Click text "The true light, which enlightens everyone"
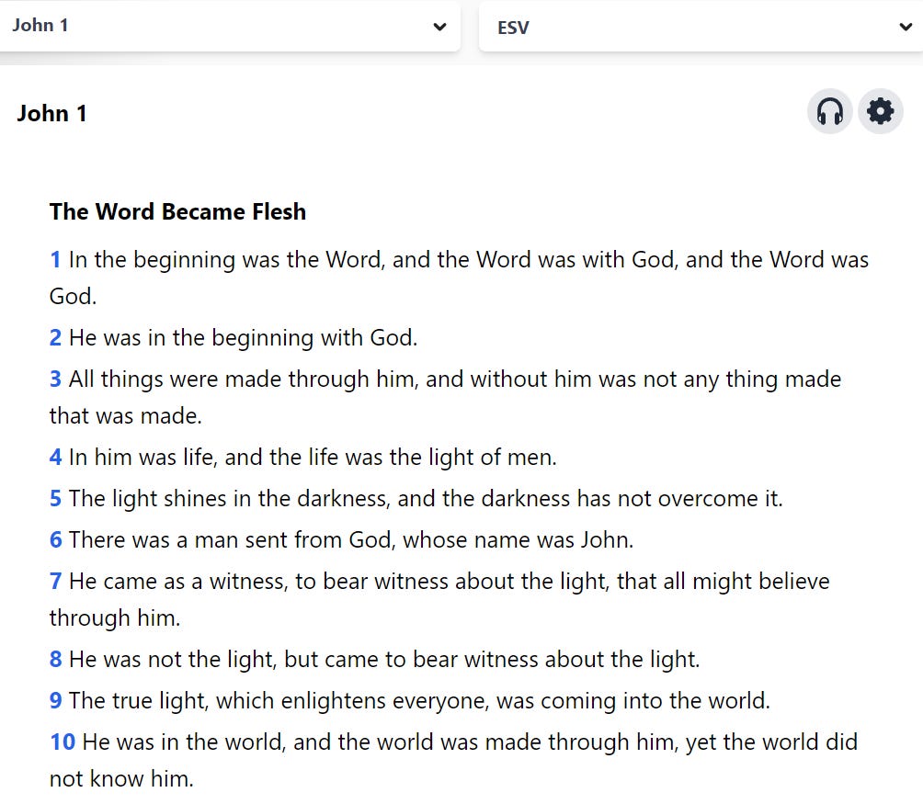 pyautogui.click(x=279, y=700)
